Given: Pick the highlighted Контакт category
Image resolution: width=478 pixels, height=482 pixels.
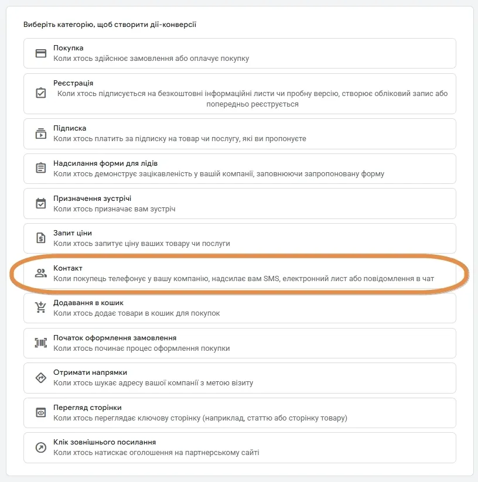Looking at the screenshot, I should tap(240, 274).
